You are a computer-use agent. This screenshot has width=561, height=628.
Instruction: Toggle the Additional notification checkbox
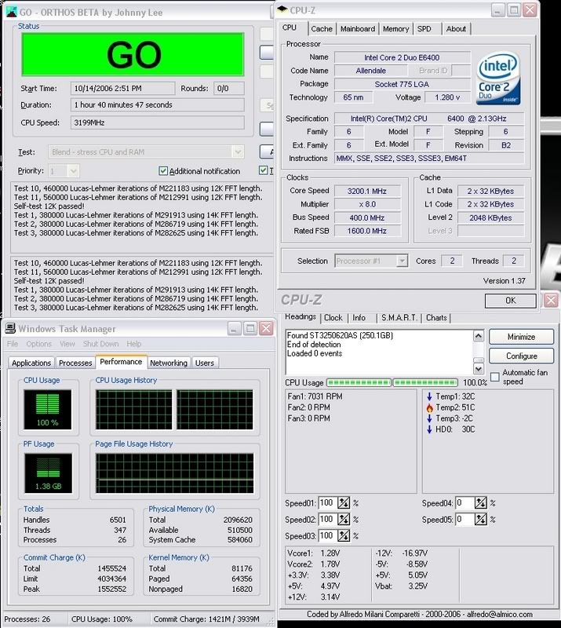click(163, 171)
